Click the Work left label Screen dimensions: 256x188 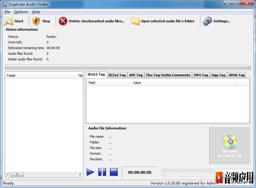click(x=15, y=42)
